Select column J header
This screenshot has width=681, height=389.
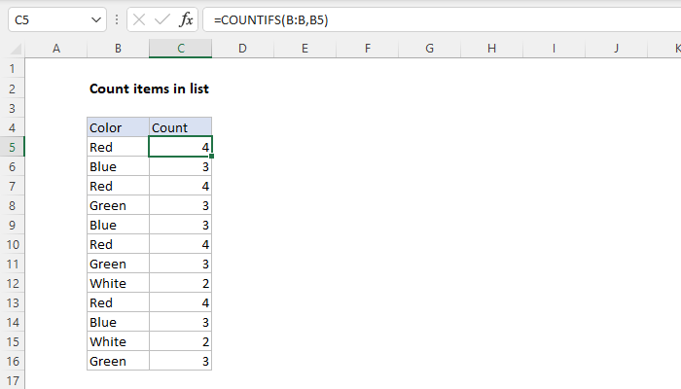point(616,49)
